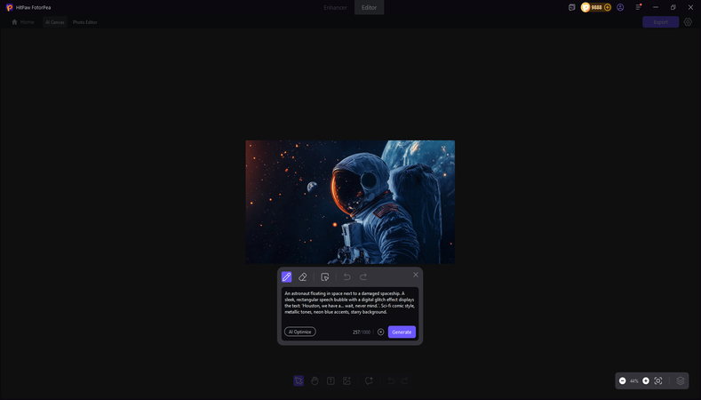Click the HitPaw FotorPea logo
The height and width of the screenshot is (400, 701).
click(10, 8)
